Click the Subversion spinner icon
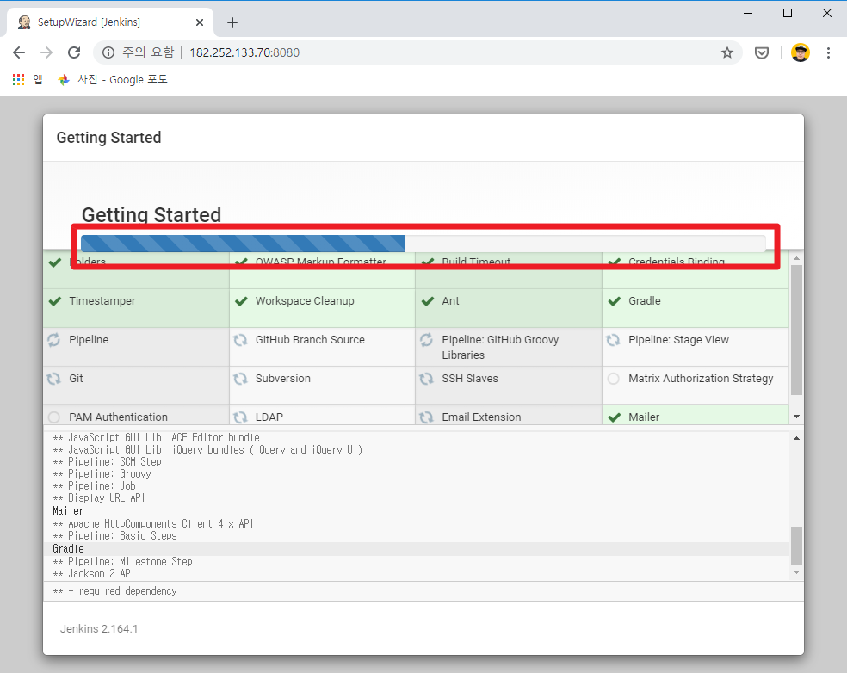Image resolution: width=847 pixels, height=673 pixels. (x=240, y=379)
